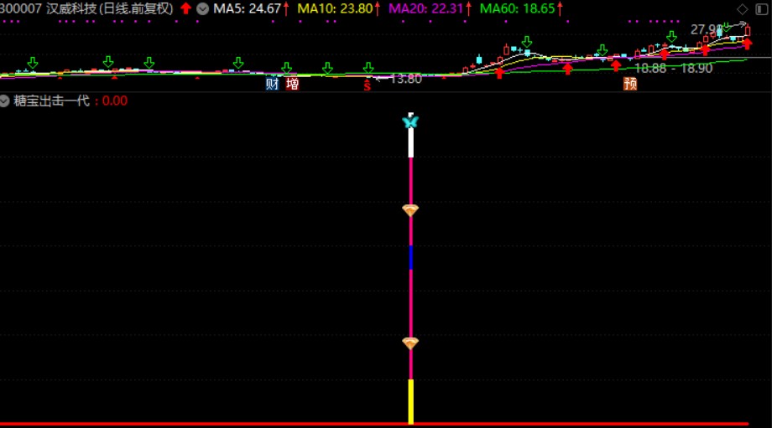Click the MA5: 24.67 label
This screenshot has width=772, height=428.
point(247,9)
